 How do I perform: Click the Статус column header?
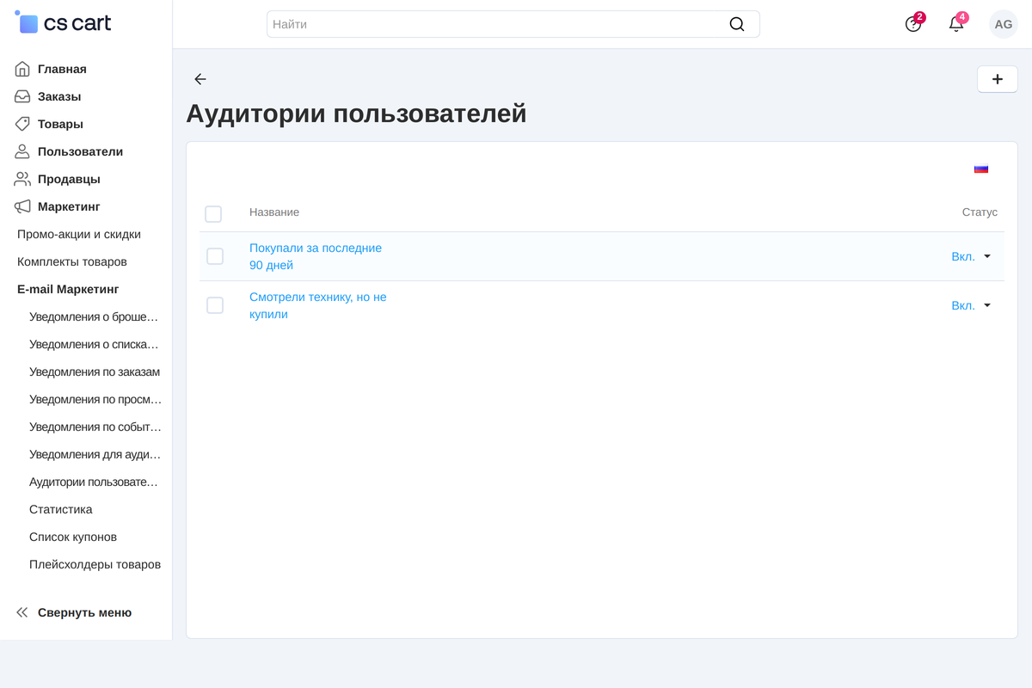(980, 212)
